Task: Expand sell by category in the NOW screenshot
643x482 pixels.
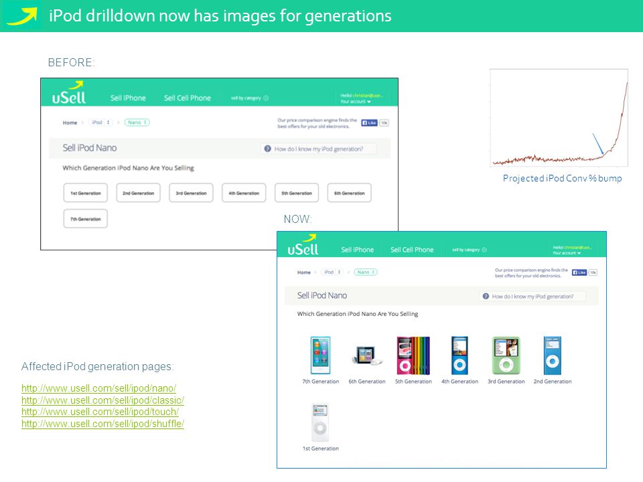Action: 469,250
